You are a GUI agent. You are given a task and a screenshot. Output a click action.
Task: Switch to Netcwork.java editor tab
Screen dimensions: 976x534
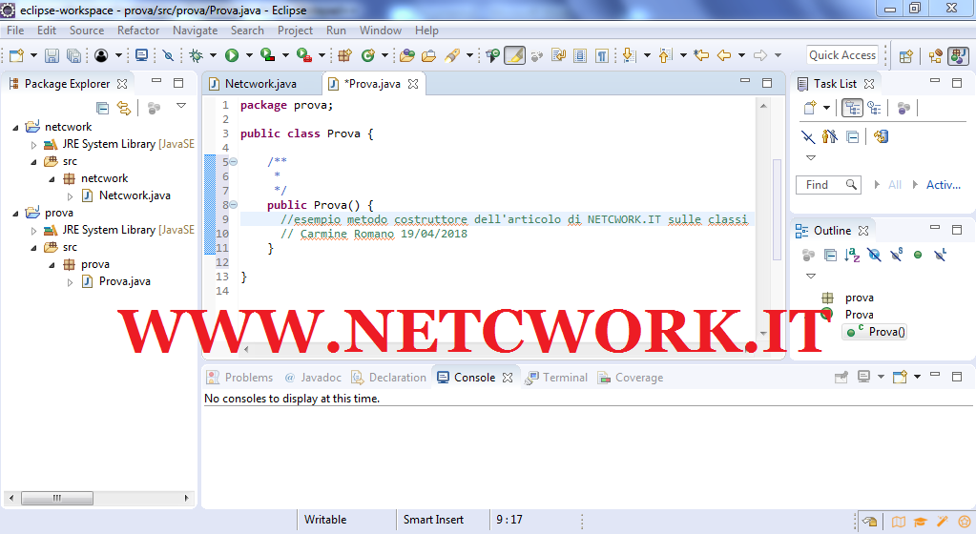pos(260,84)
